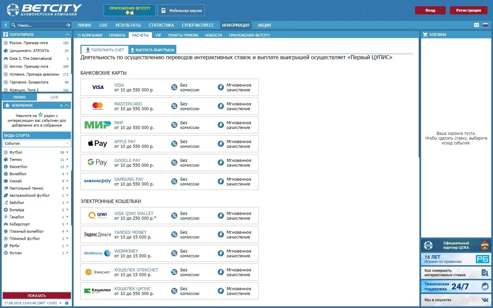
Task: Click the star icon in favorites hint
Action: pos(40,115)
